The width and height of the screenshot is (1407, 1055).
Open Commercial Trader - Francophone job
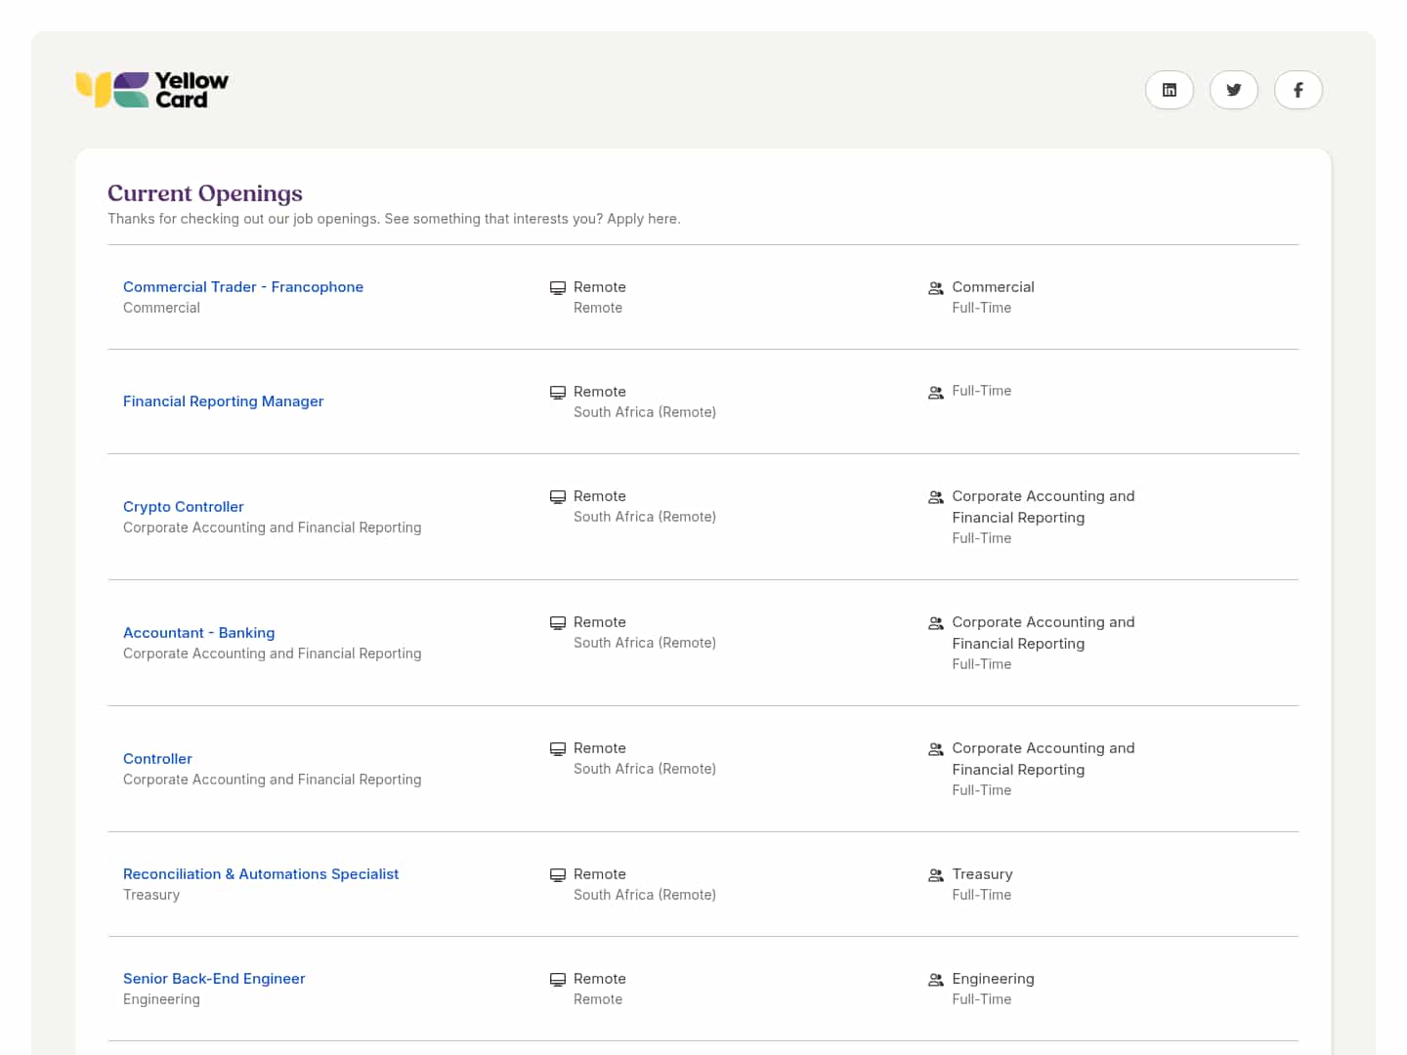243,287
